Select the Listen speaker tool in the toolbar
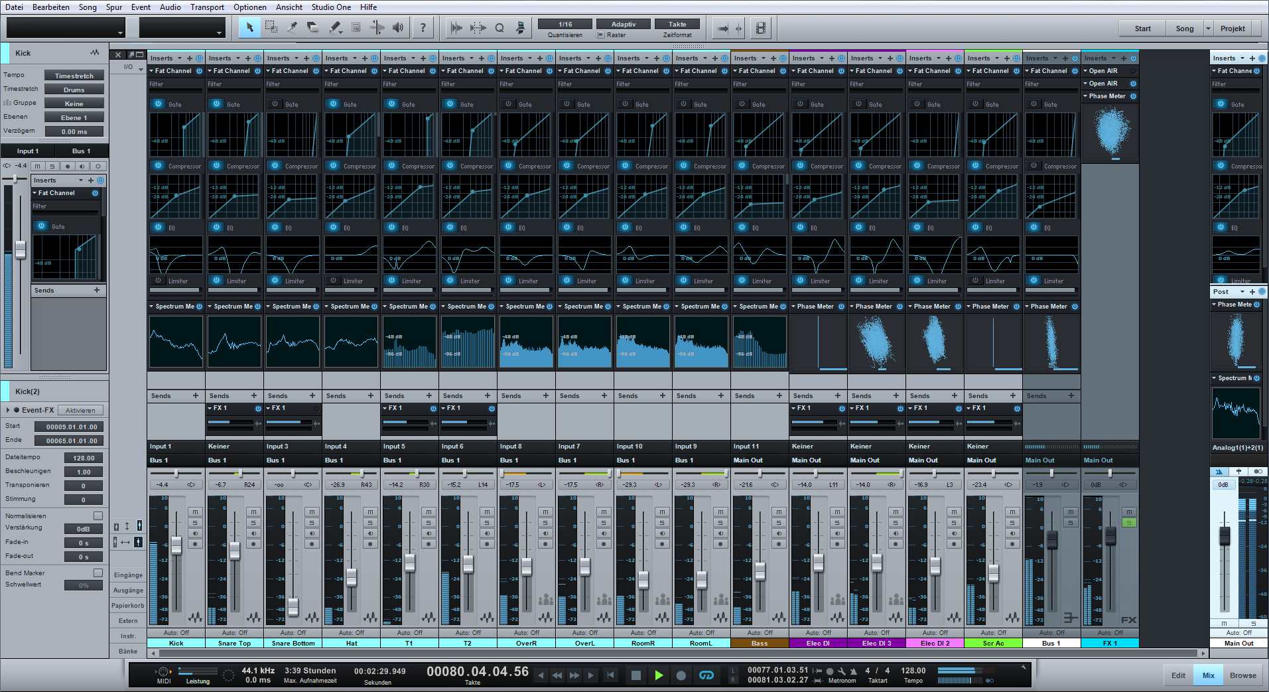This screenshot has height=692, width=1269. pyautogui.click(x=398, y=28)
